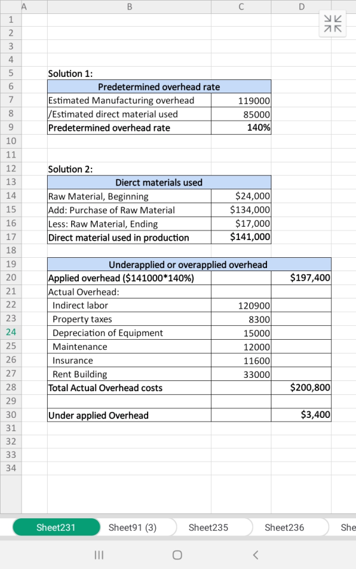The height and width of the screenshot is (569, 356).
Task: Select column B header
Action: pos(129,6)
